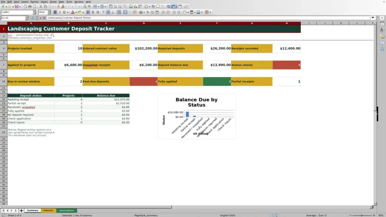Center cell text horizontally
Screen dimensions: 386x217
[x=93, y=12]
